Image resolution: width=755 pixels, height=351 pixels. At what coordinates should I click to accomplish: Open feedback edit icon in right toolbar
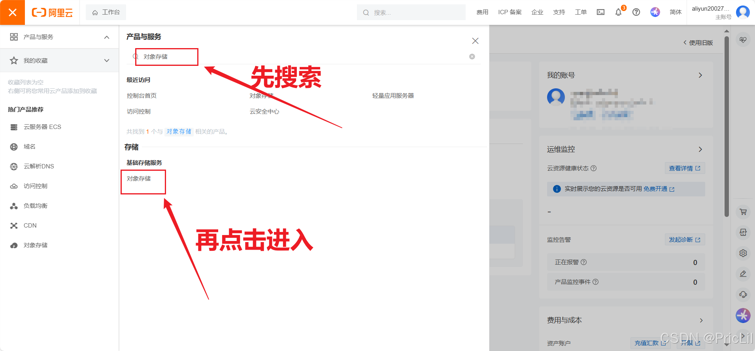pyautogui.click(x=743, y=274)
